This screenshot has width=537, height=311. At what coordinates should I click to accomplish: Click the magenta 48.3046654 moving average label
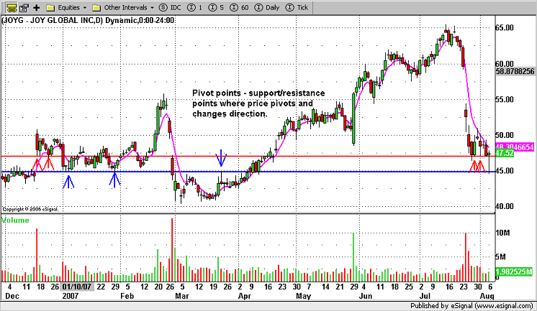click(515, 147)
